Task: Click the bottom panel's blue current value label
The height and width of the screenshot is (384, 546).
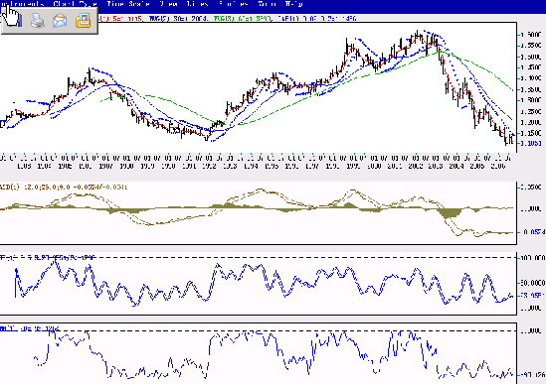Action: pyautogui.click(x=533, y=375)
